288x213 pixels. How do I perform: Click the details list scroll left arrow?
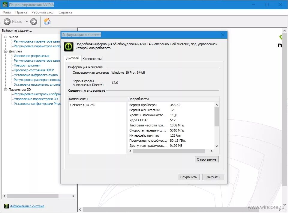(x=130, y=151)
